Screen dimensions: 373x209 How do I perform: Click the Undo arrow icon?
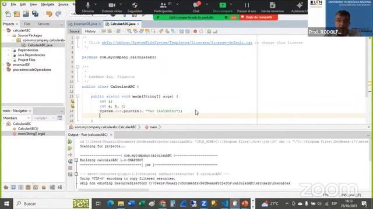(49, 14)
